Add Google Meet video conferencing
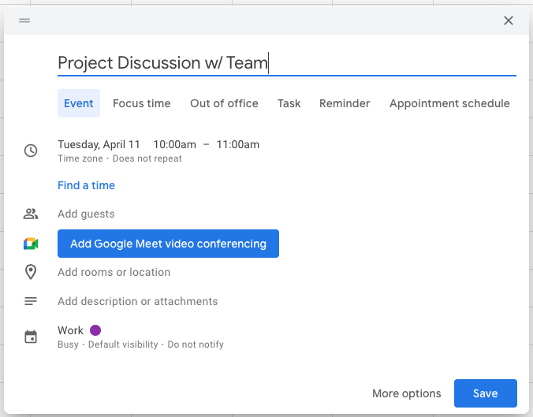Image resolution: width=533 pixels, height=417 pixels. (168, 244)
